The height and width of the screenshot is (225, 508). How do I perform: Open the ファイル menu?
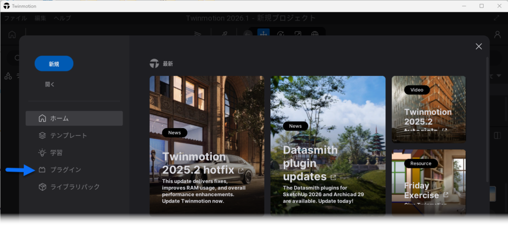15,18
